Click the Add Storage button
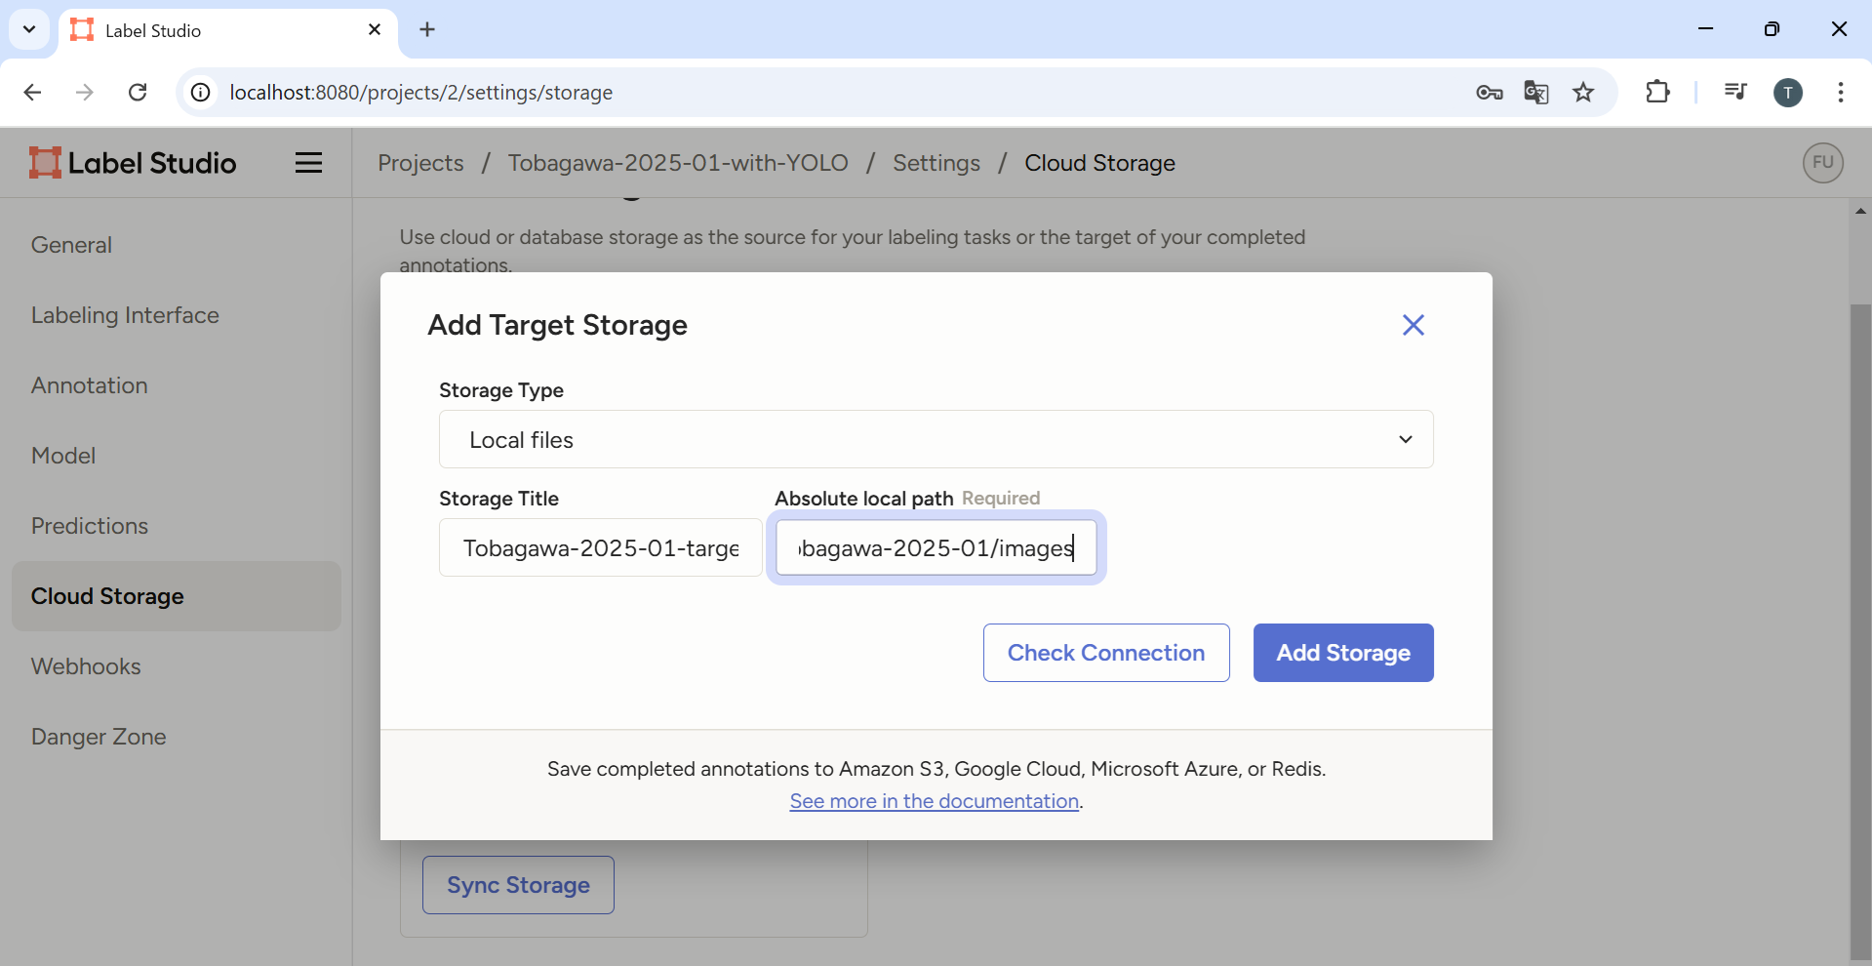Image resolution: width=1872 pixels, height=966 pixels. 1342,653
